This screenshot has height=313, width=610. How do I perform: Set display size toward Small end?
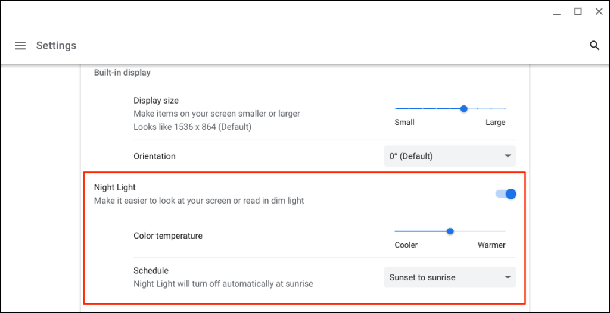pos(397,109)
